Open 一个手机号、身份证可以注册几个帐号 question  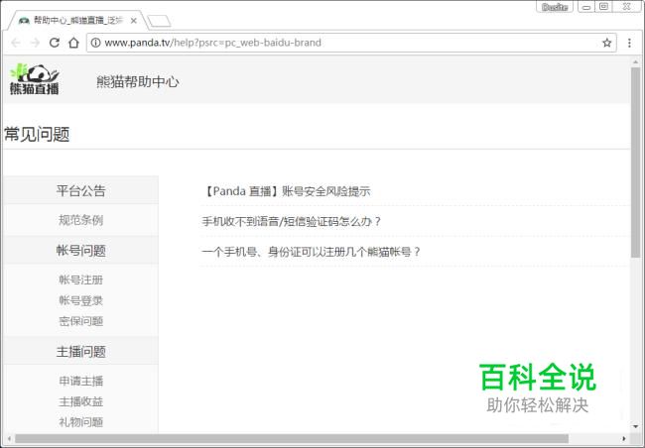(x=311, y=252)
